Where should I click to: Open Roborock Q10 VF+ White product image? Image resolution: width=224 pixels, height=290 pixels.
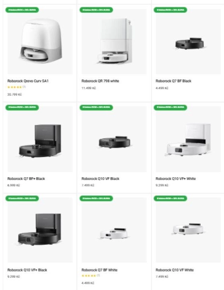pos(188,139)
